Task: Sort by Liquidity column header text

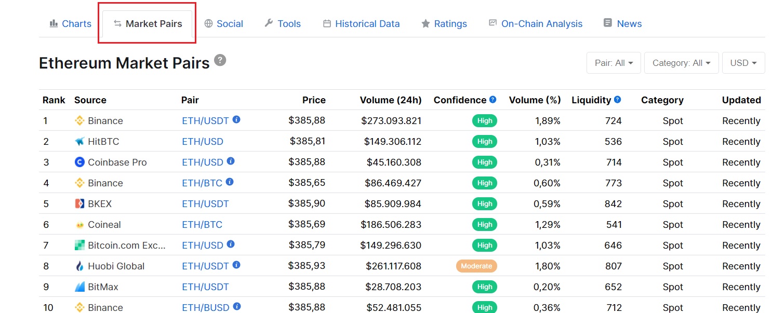Action: click(x=591, y=100)
